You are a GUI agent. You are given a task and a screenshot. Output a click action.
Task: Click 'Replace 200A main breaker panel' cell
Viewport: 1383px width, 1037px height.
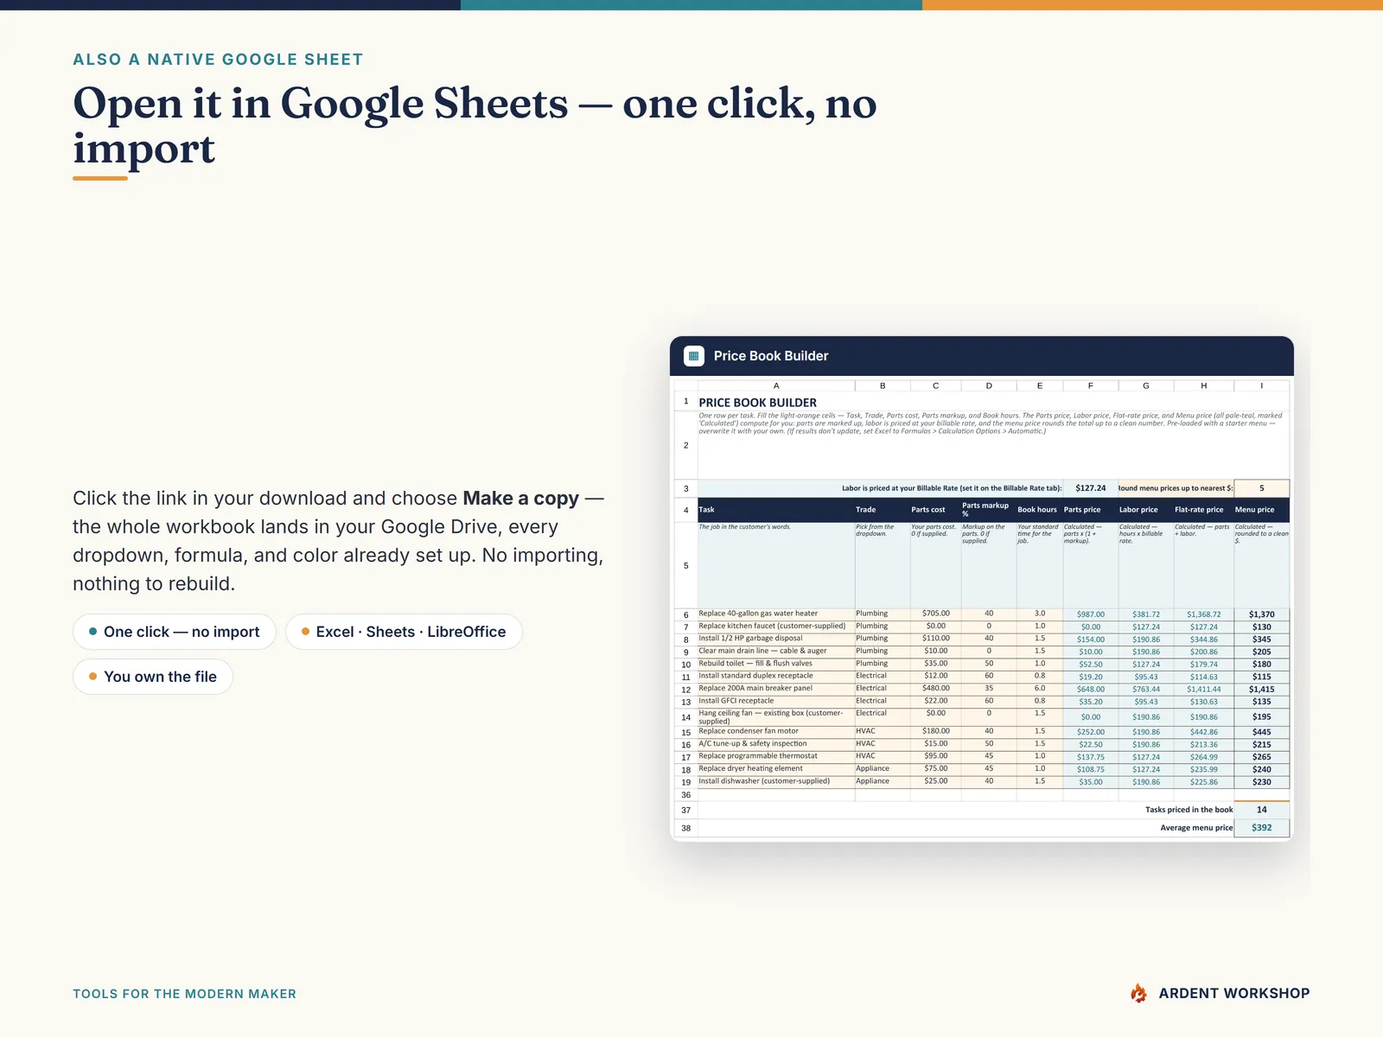tap(776, 689)
